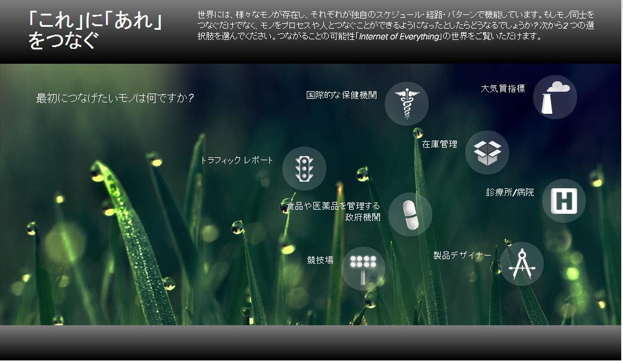
Task: Click the 「これ」に「あれ」をつなぐ page title
Action: pyautogui.click(x=96, y=30)
